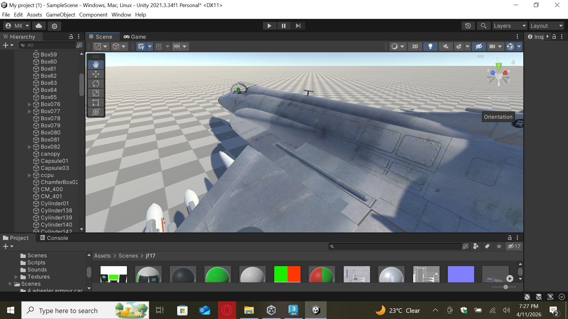This screenshot has height=319, width=568.
Task: Select the Rotate tool
Action: (96, 84)
